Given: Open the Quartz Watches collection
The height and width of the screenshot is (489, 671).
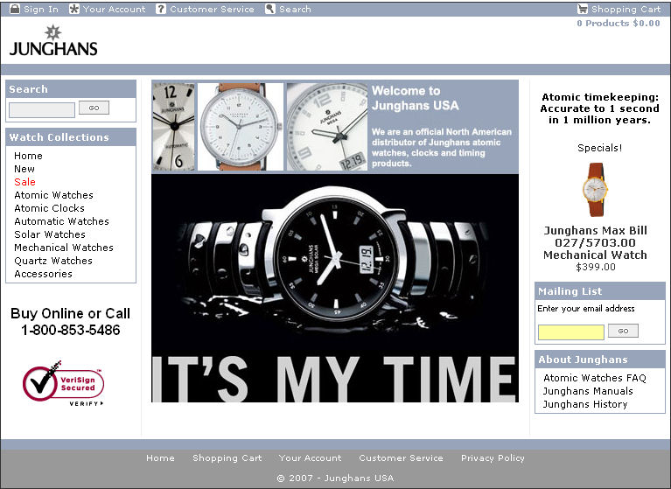Looking at the screenshot, I should 53,261.
